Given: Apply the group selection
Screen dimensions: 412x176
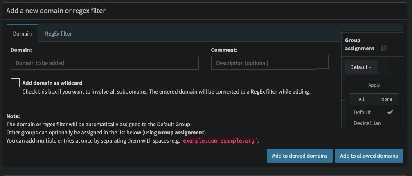Looking at the screenshot, I should point(374,85).
